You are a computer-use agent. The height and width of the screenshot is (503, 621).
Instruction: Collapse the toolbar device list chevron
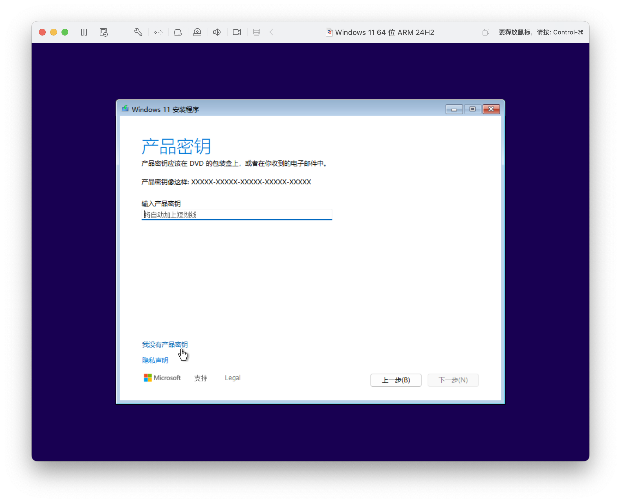[x=271, y=32]
